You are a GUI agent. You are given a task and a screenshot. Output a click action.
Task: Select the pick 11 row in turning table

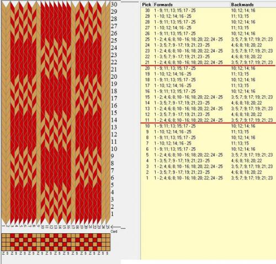[209, 120]
